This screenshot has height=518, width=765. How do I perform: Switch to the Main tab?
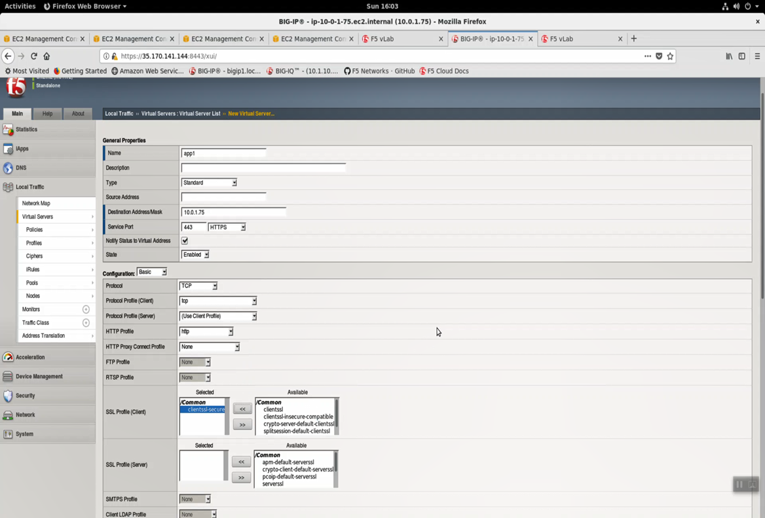tap(17, 114)
